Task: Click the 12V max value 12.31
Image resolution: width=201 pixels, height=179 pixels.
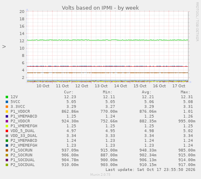Action: pos(187,97)
